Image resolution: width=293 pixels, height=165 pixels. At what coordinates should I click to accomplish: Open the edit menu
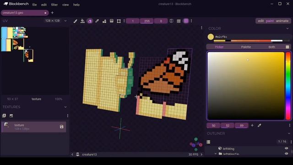point(44,5)
